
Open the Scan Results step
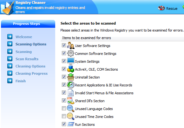(27, 59)
